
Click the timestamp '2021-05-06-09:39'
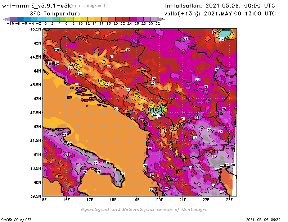tap(263, 219)
